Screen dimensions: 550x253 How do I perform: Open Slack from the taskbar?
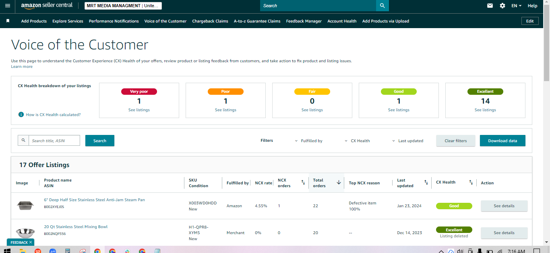click(x=127, y=251)
